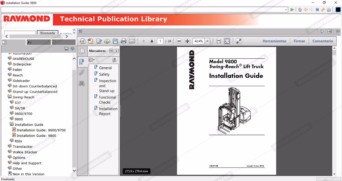Open the Herramientas pane
The width and height of the screenshot is (342, 181).
coord(274,41)
